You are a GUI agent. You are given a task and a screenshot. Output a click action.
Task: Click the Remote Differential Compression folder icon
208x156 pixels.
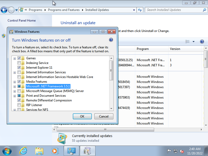23,100
